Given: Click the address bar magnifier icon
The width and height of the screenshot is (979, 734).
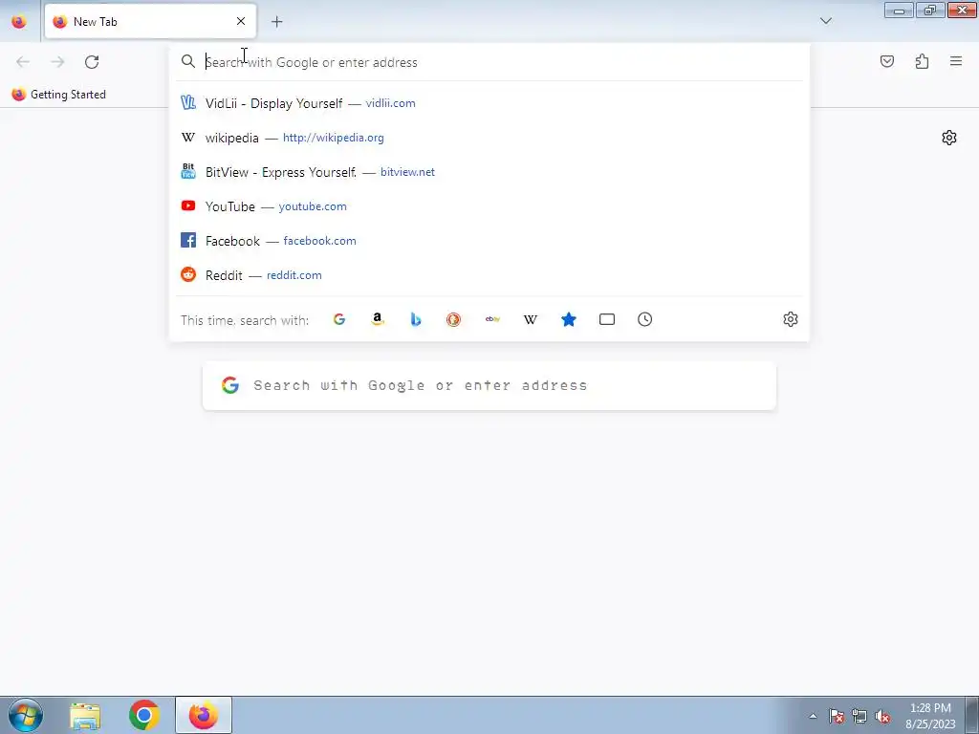Looking at the screenshot, I should pyautogui.click(x=188, y=61).
